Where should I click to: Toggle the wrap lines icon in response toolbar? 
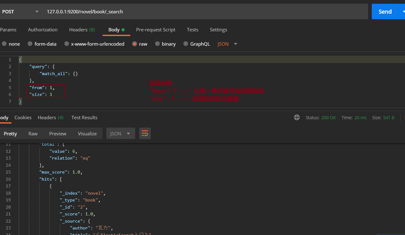[145, 133]
